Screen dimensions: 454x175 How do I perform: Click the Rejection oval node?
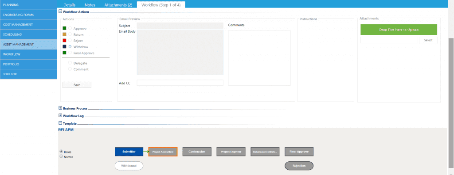(299, 166)
